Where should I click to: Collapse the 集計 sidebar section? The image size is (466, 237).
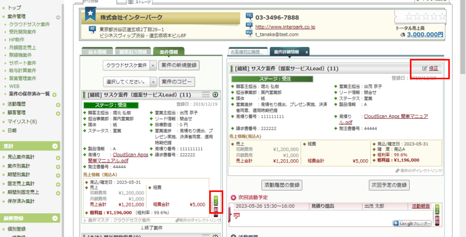pyautogui.click(x=55, y=146)
